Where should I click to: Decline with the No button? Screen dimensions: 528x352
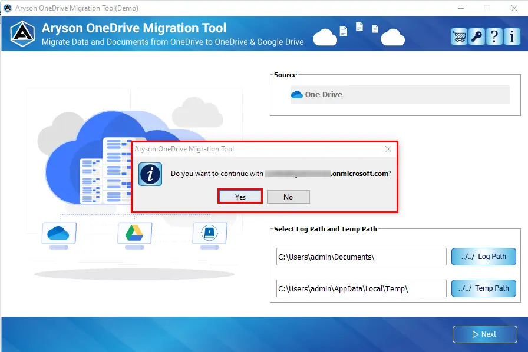coord(288,197)
